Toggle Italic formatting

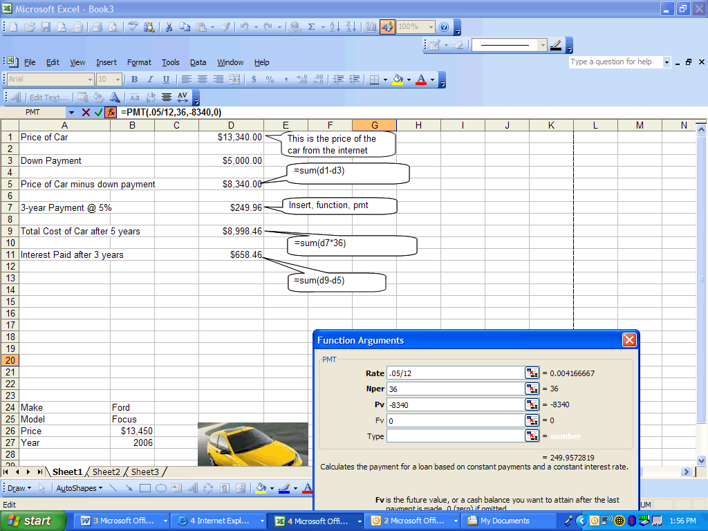[x=150, y=80]
